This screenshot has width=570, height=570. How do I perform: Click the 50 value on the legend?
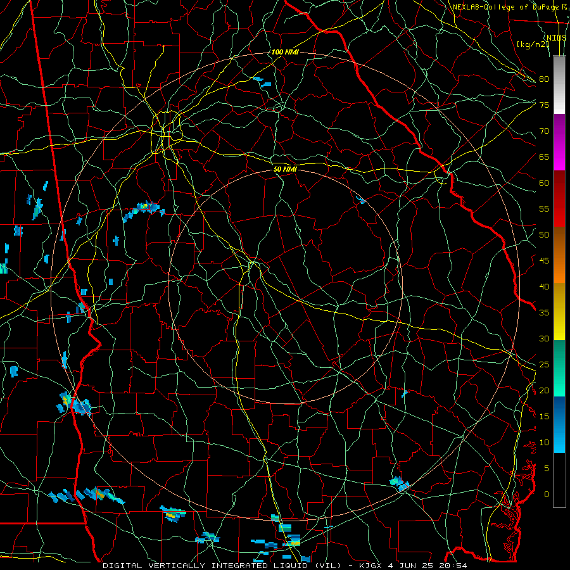[x=544, y=235]
